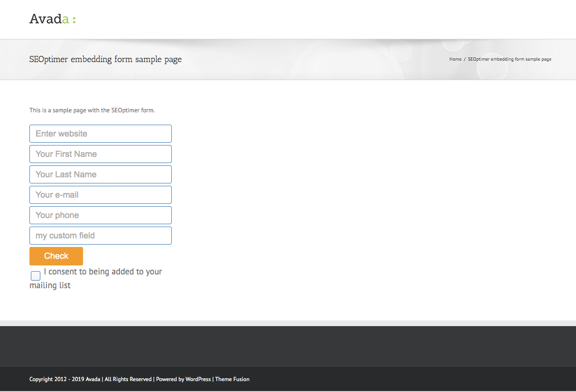
Task: Click the empty dark footer widget area
Action: (x=288, y=346)
